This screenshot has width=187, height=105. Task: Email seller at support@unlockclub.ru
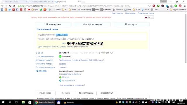(71, 74)
